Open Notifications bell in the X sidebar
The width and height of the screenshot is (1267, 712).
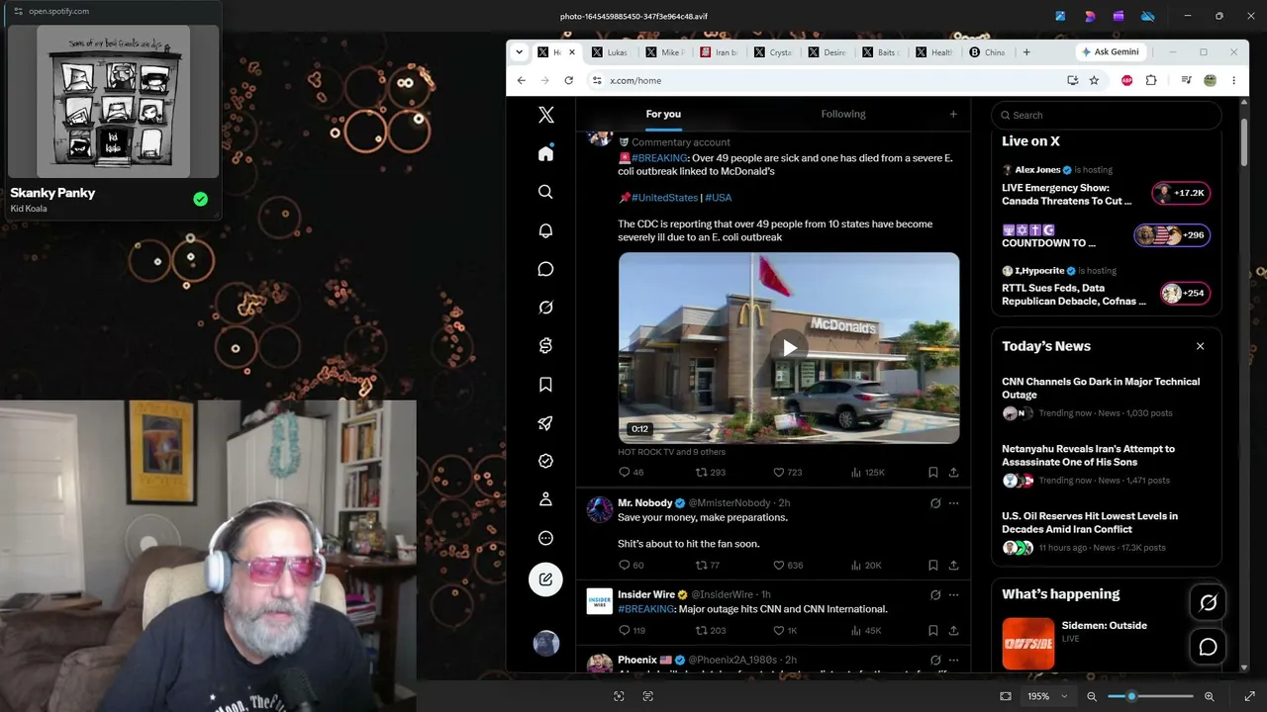[545, 230]
